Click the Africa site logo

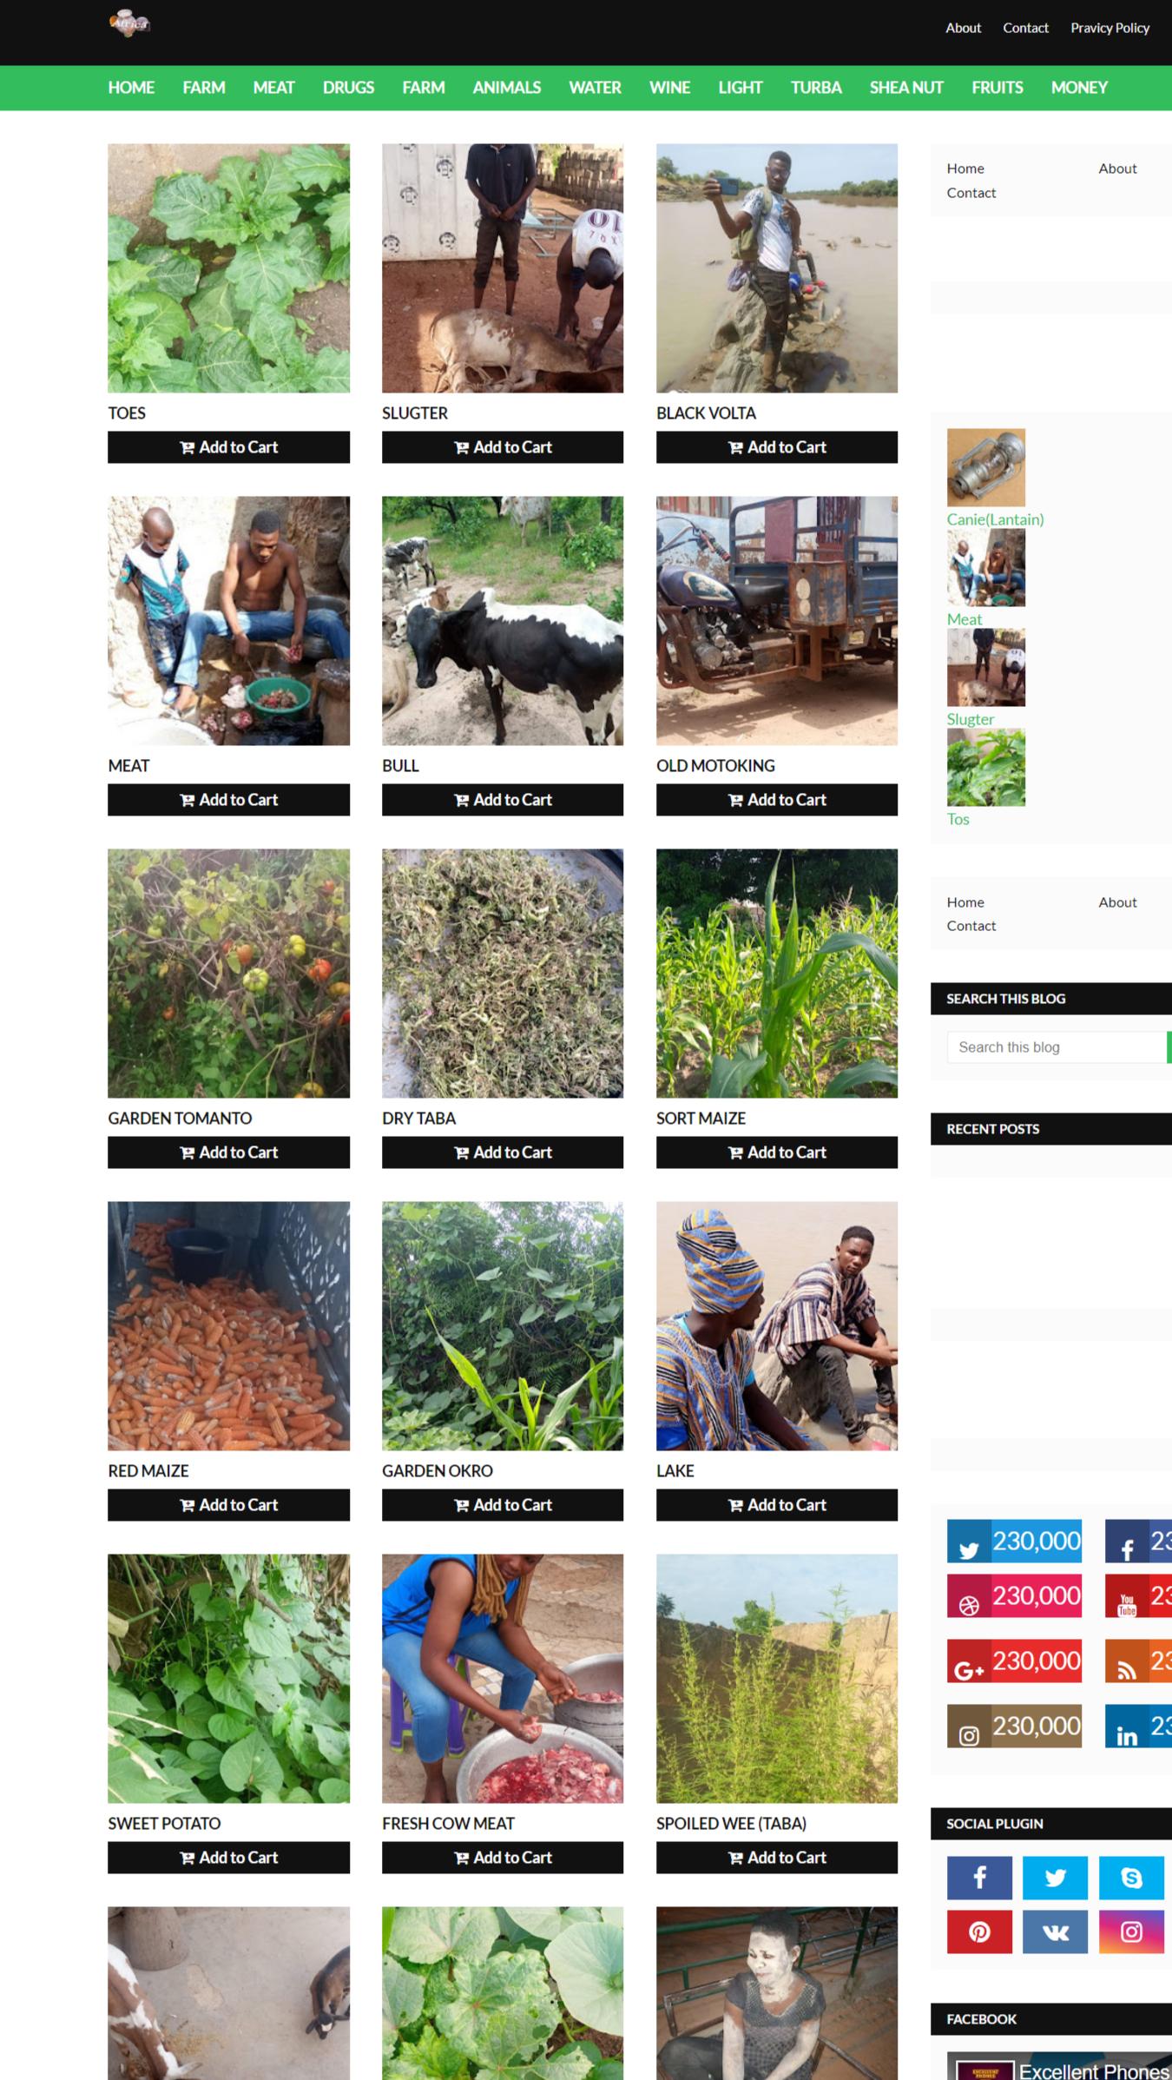(x=130, y=24)
